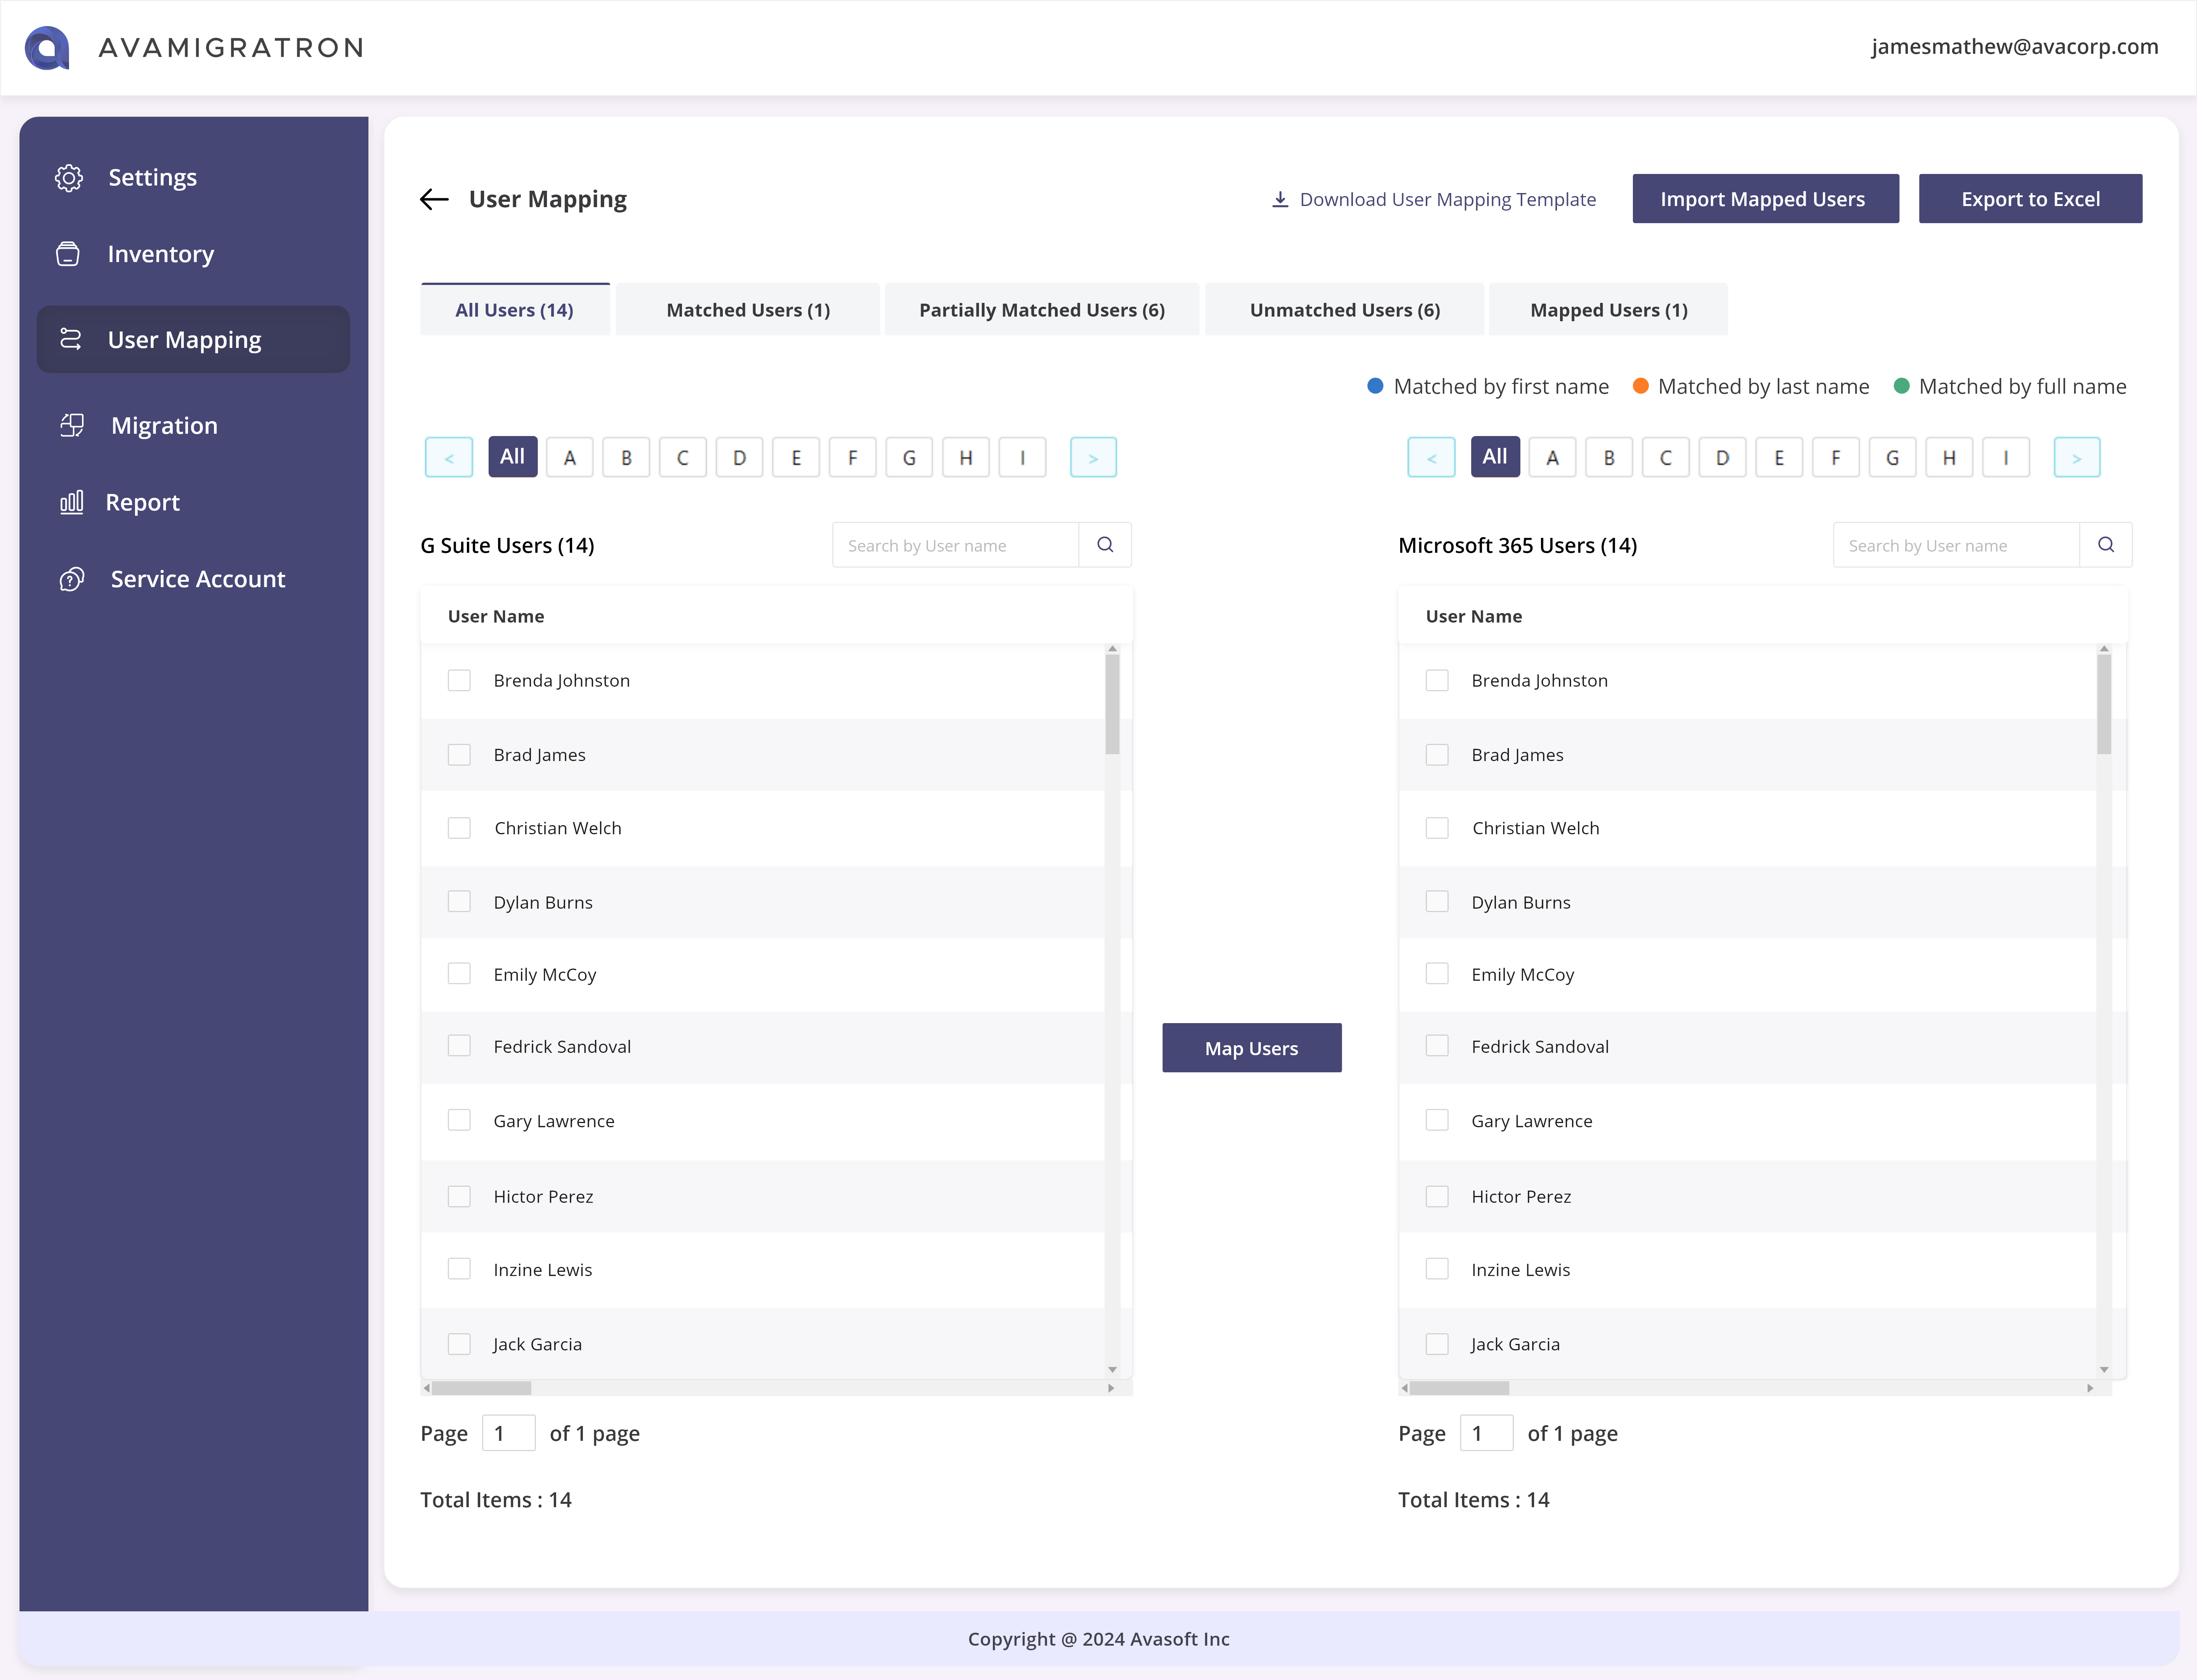Go back using the left arrow icon
The image size is (2197, 1680).
point(434,199)
